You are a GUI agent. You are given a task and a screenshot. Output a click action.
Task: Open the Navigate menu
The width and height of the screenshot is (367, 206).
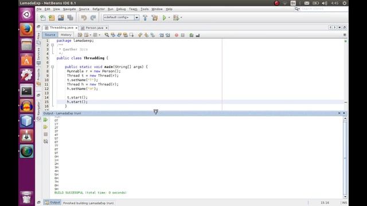point(69,9)
